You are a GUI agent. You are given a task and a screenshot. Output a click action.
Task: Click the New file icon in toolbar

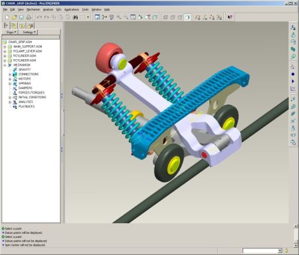click(x=7, y=17)
